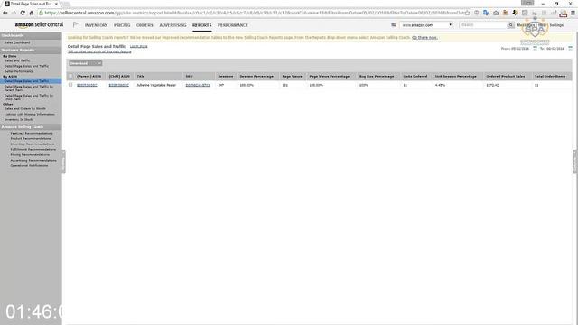Screen dimensions: 578x325
Task: Open Detail Page Sales and Traffic by Child Item
Action: pos(29,97)
